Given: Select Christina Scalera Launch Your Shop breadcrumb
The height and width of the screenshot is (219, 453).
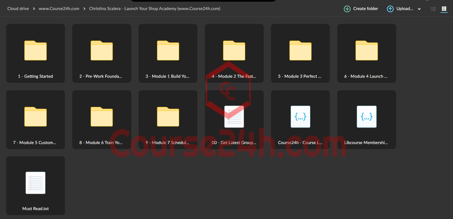Looking at the screenshot, I should pyautogui.click(x=155, y=9).
